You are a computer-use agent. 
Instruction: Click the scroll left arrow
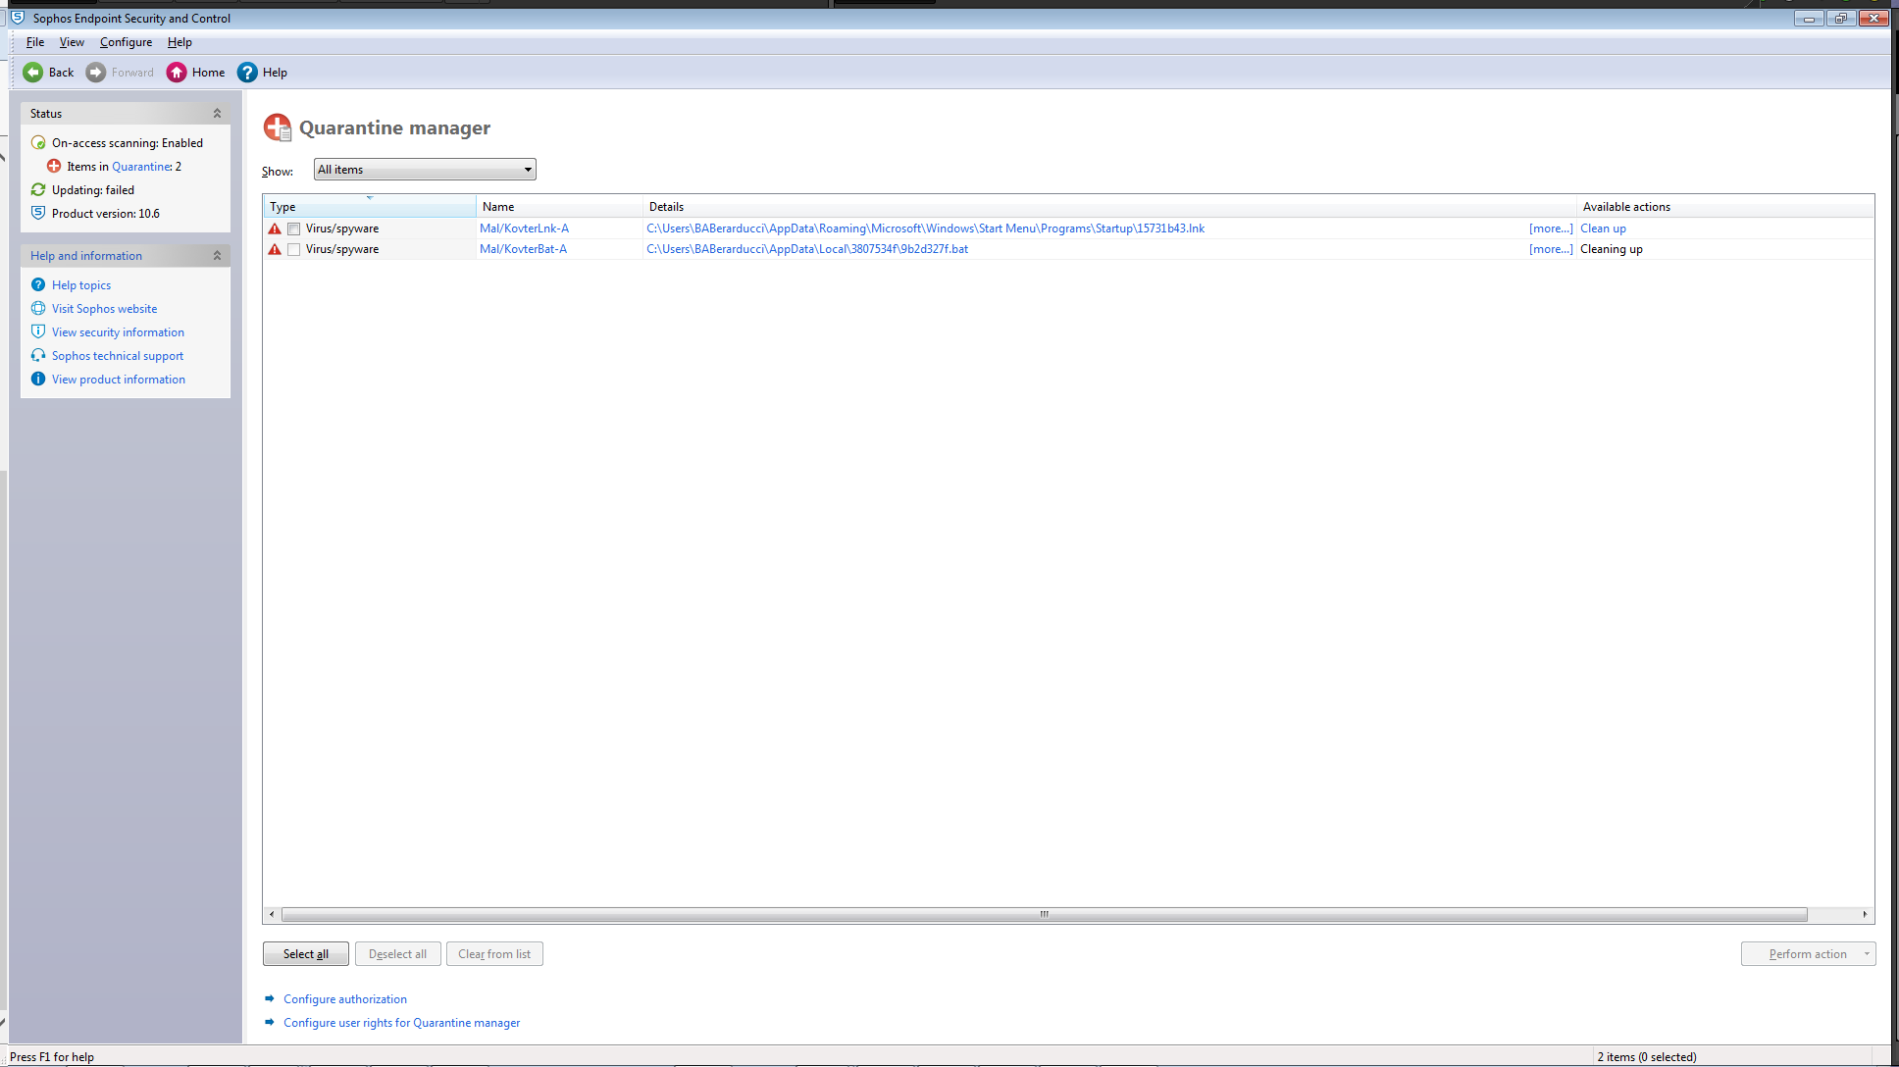tap(272, 914)
